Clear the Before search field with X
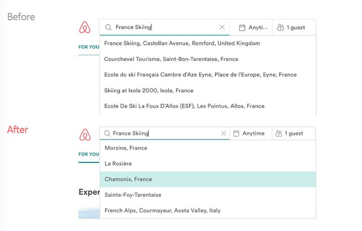This screenshot has height=231, width=362. (222, 27)
